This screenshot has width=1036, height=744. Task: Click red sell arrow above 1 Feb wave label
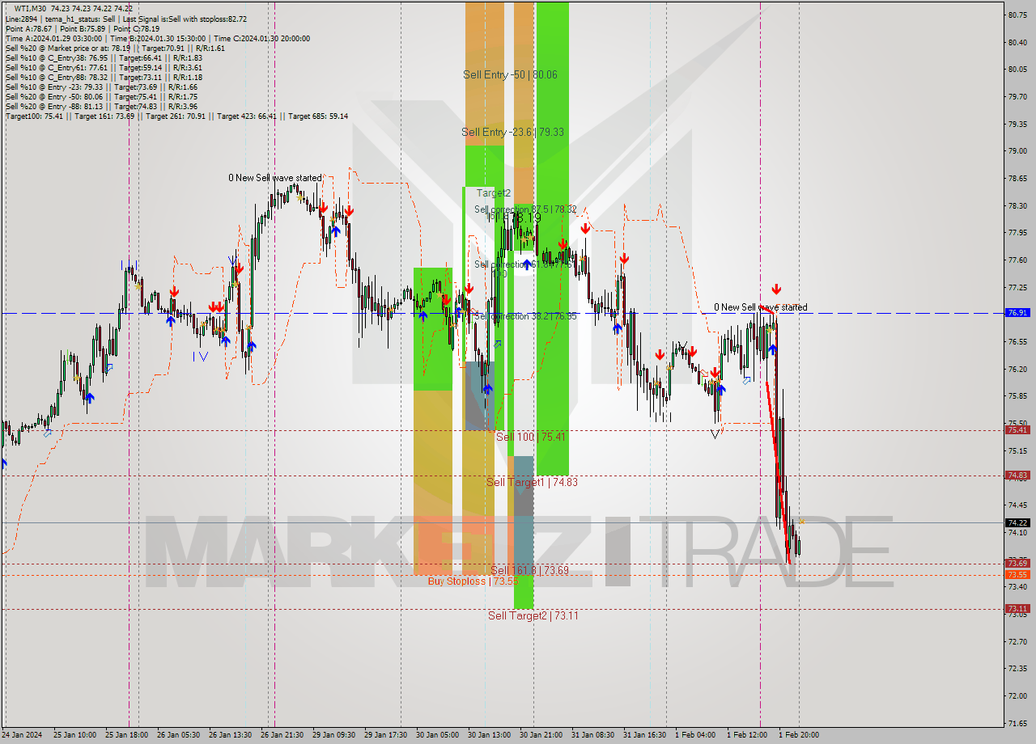point(776,289)
